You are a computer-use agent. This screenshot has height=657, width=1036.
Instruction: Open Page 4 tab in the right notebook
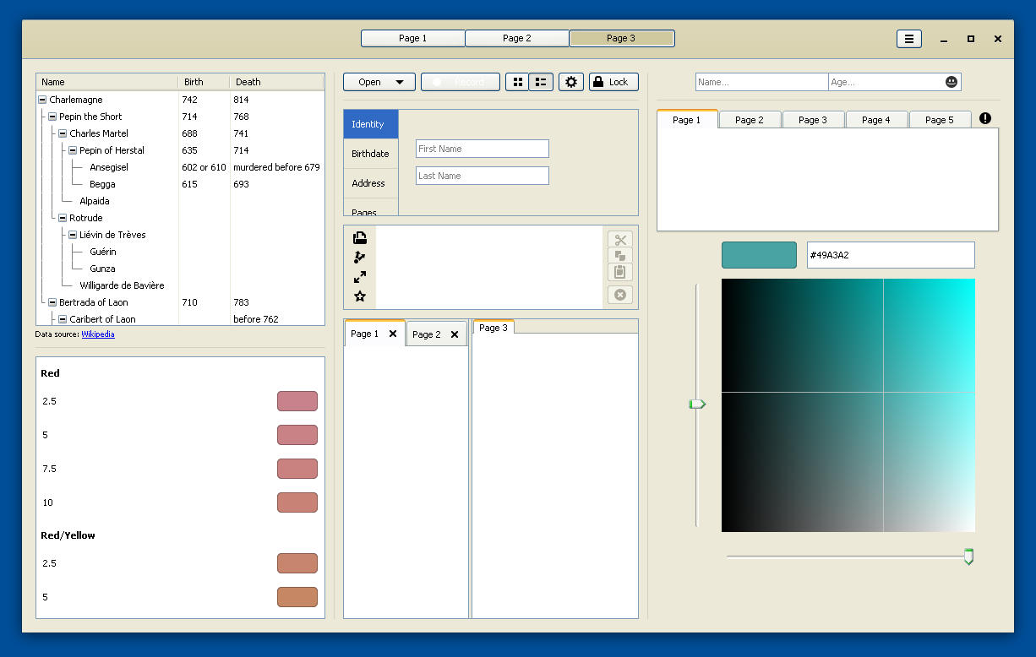click(876, 120)
